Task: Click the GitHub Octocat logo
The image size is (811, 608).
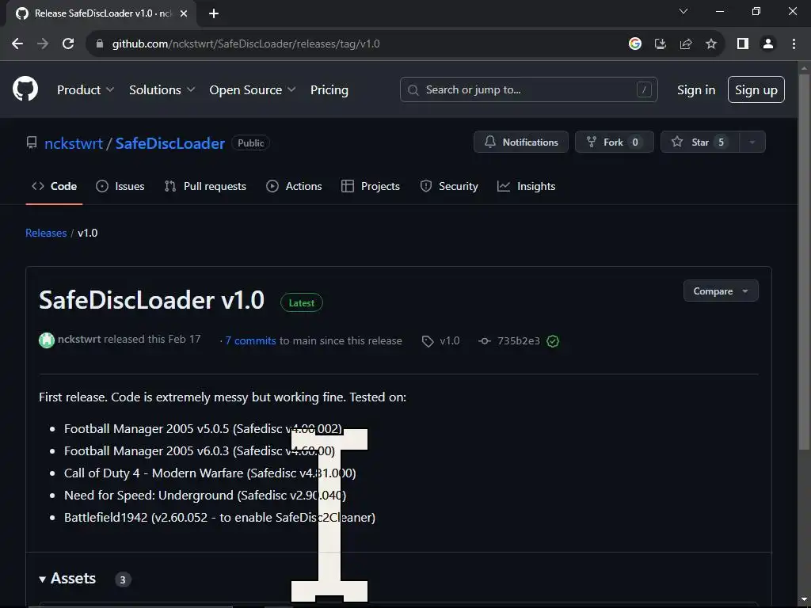Action: point(25,89)
